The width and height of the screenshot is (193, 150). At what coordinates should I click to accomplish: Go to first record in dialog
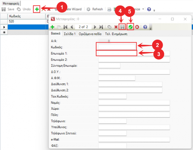65,27
